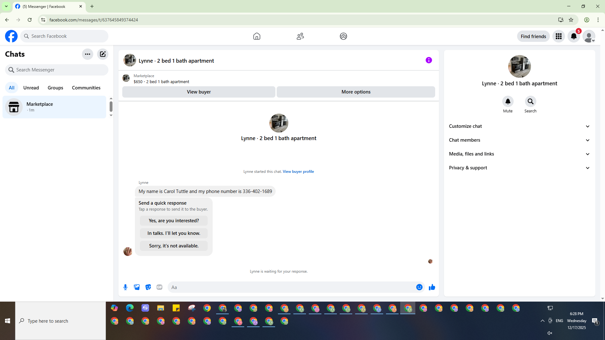
Task: Toggle the conversation information panel
Action: (x=429, y=60)
